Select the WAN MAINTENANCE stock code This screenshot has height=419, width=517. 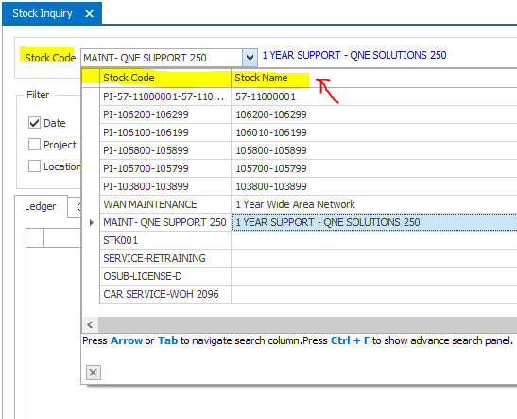click(165, 204)
